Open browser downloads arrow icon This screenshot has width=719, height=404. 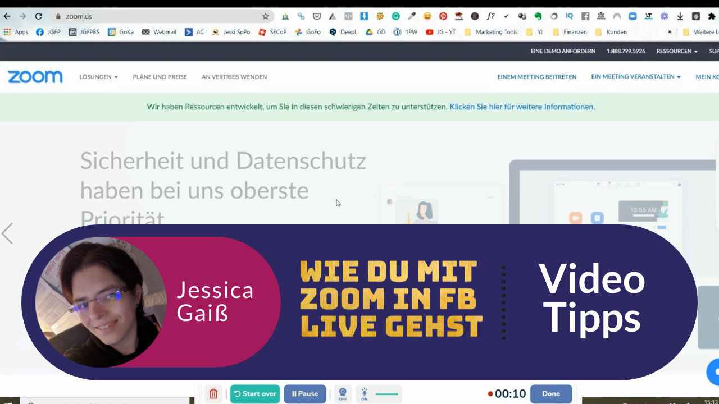coord(680,16)
